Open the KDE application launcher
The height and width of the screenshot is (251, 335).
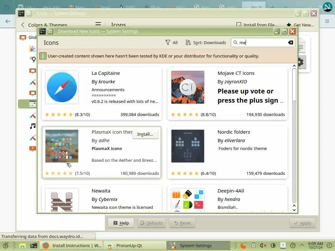point(6,245)
